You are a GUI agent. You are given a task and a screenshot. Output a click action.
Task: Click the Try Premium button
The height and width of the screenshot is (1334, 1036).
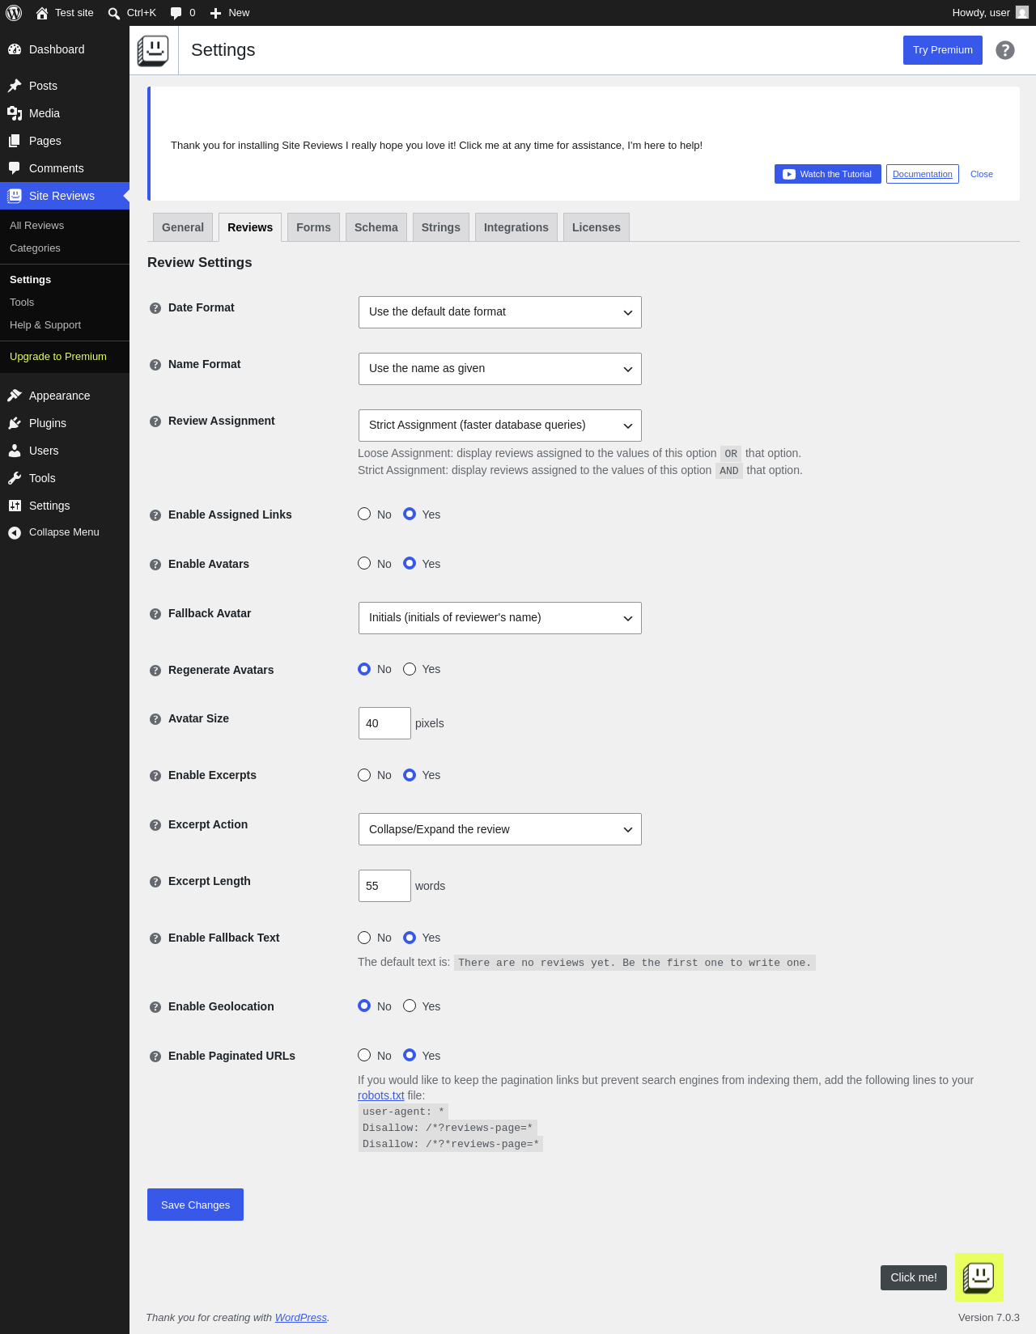click(943, 50)
